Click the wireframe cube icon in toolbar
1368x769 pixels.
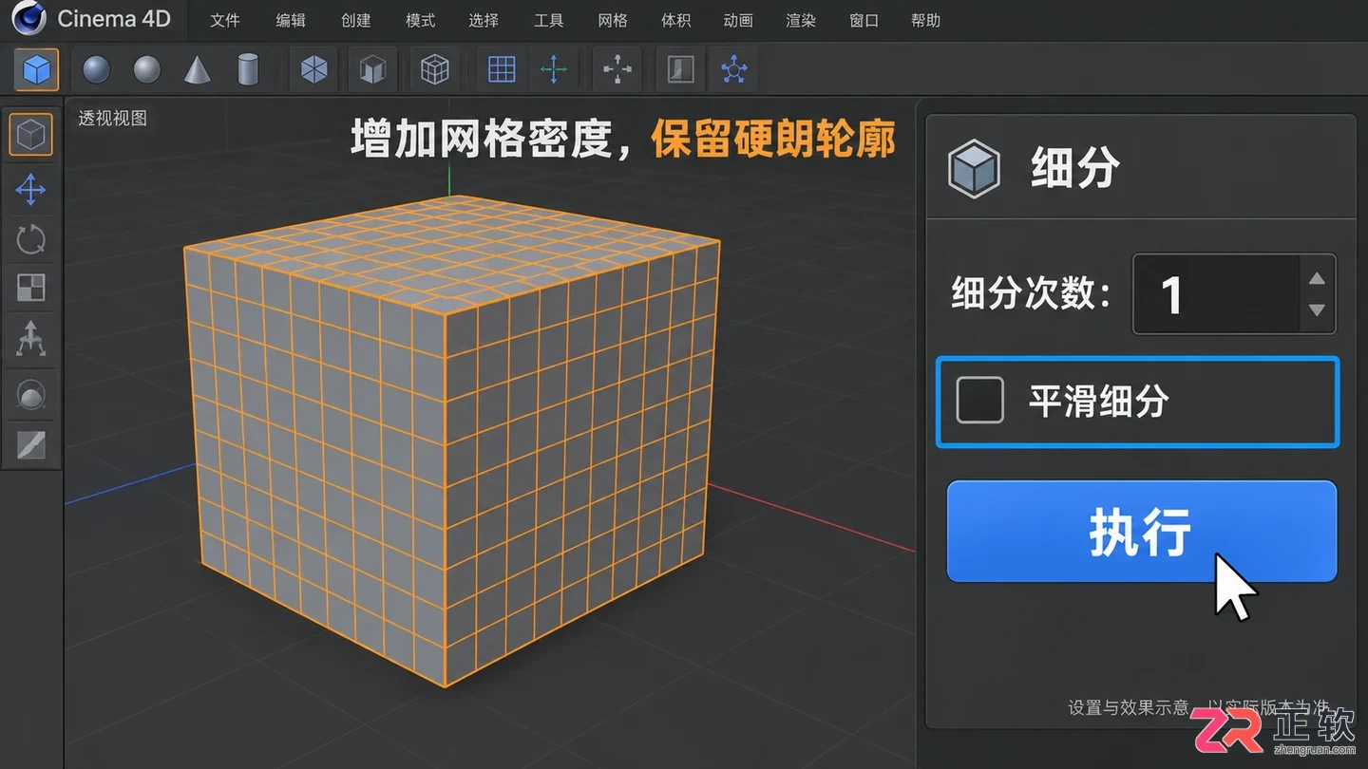point(434,69)
